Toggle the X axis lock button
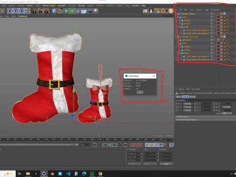Viewport: 236px width, 177px height. tap(10, 11)
